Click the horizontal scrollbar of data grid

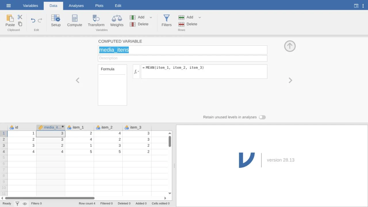(50, 198)
